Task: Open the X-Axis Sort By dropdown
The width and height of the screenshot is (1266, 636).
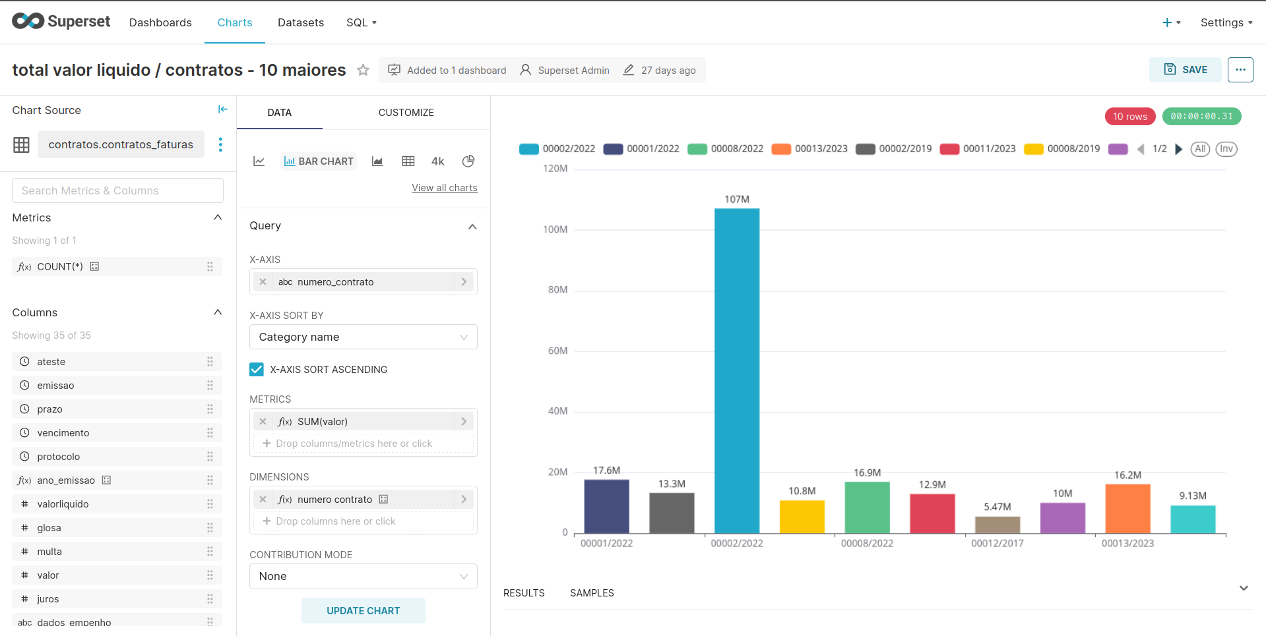Action: tap(363, 337)
